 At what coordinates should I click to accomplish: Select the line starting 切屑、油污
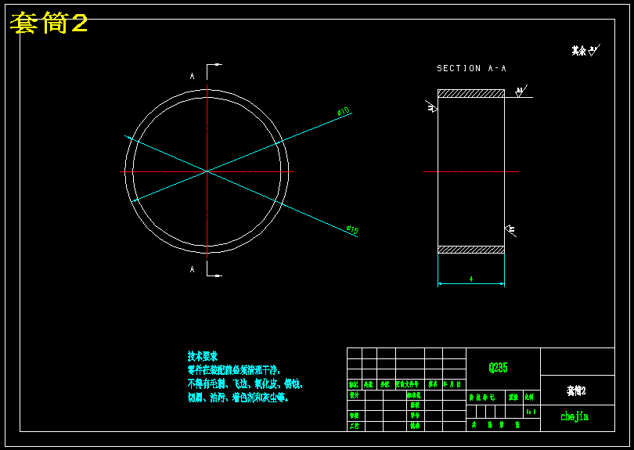pos(238,398)
